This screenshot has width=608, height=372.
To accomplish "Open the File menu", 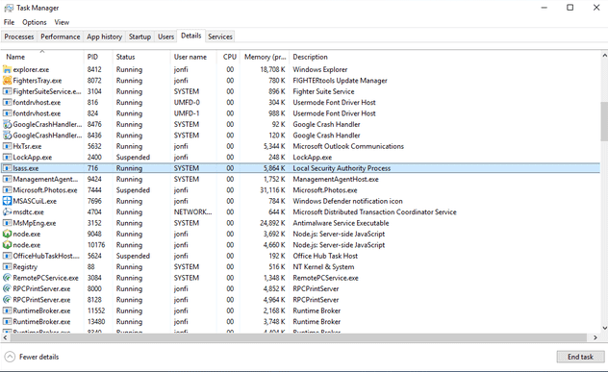I will [x=9, y=22].
